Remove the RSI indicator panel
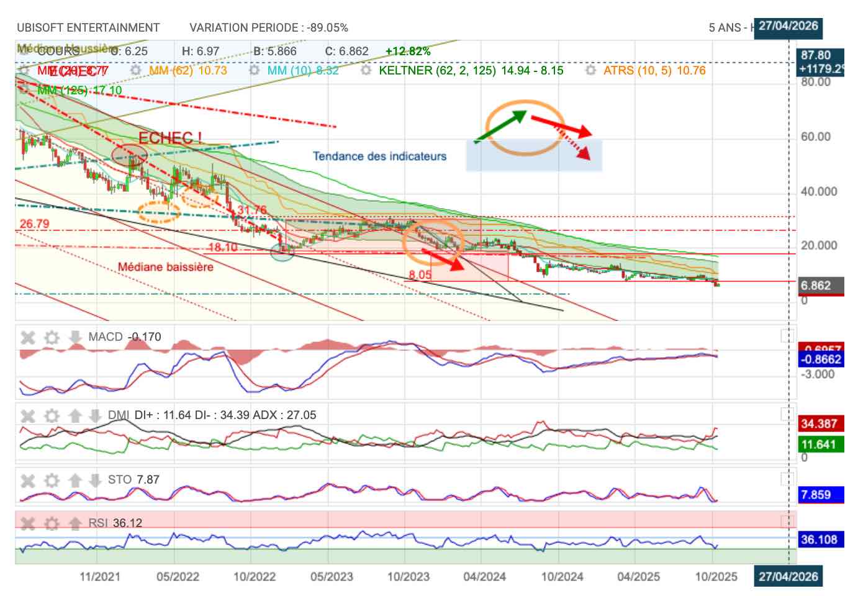The height and width of the screenshot is (596, 858). 28,523
